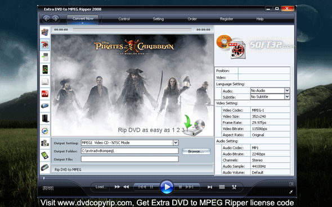Select the PSP device icon in the sidebar
Image resolution: width=332 pixels, height=207 pixels.
click(x=44, y=105)
